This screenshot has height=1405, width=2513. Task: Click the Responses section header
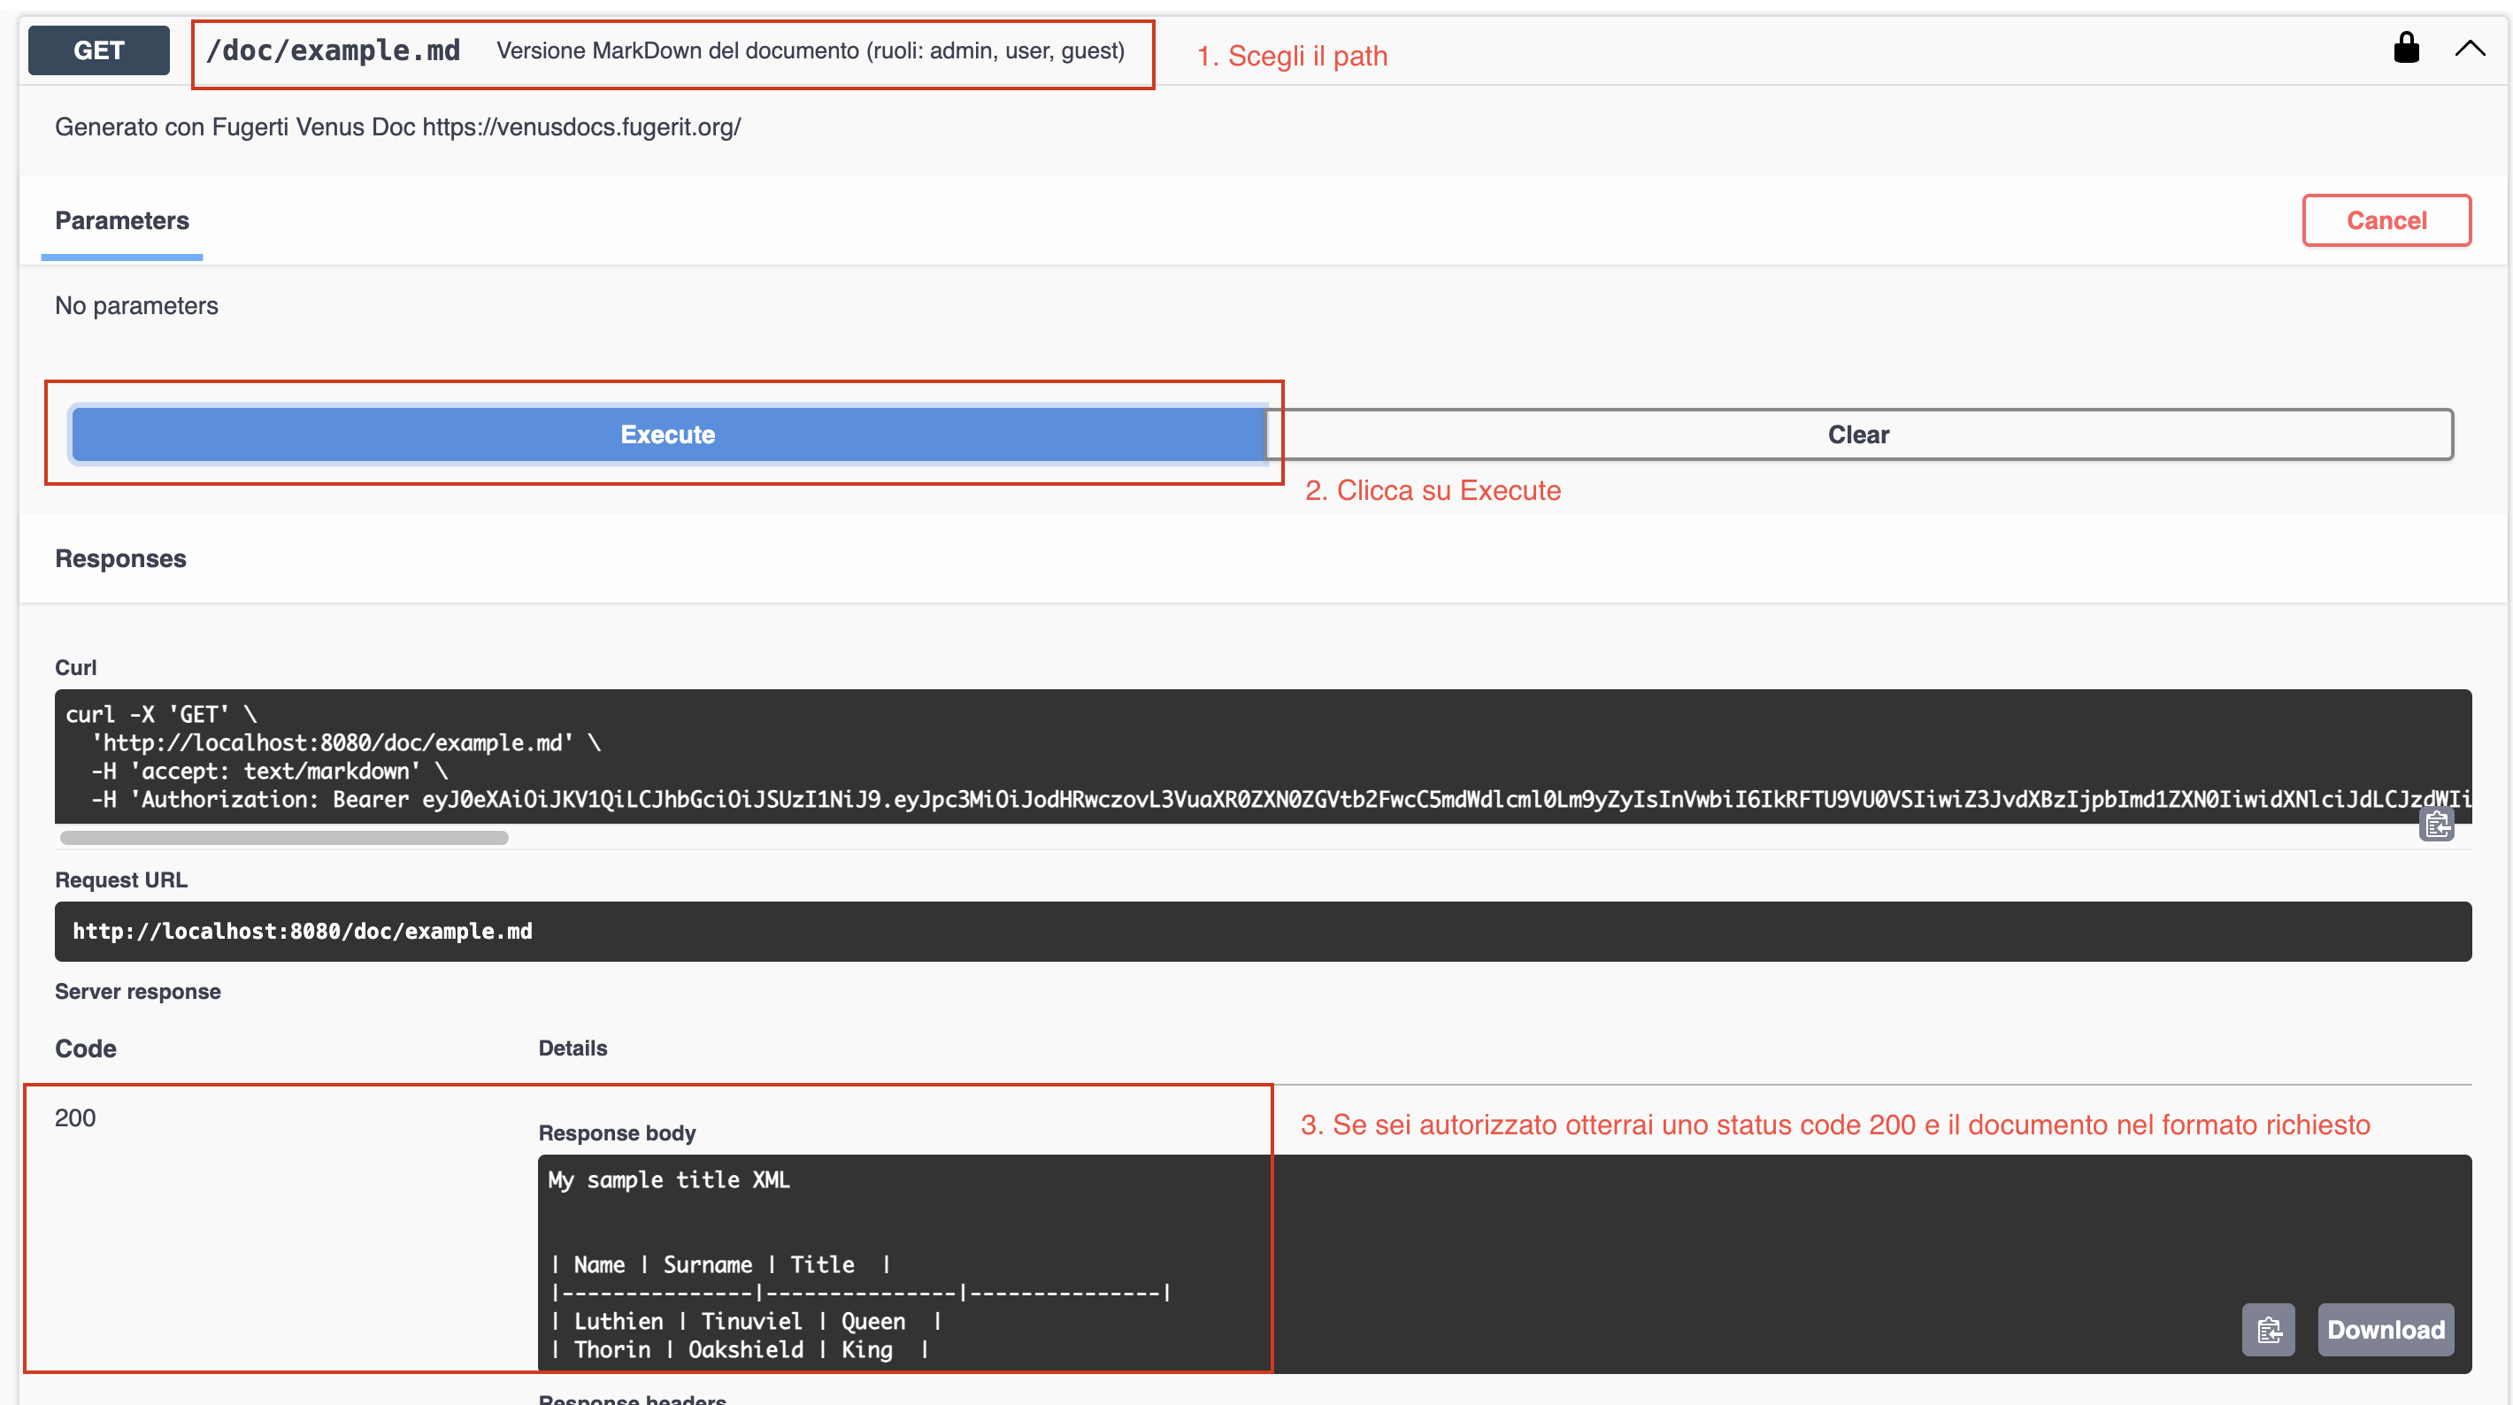point(120,558)
